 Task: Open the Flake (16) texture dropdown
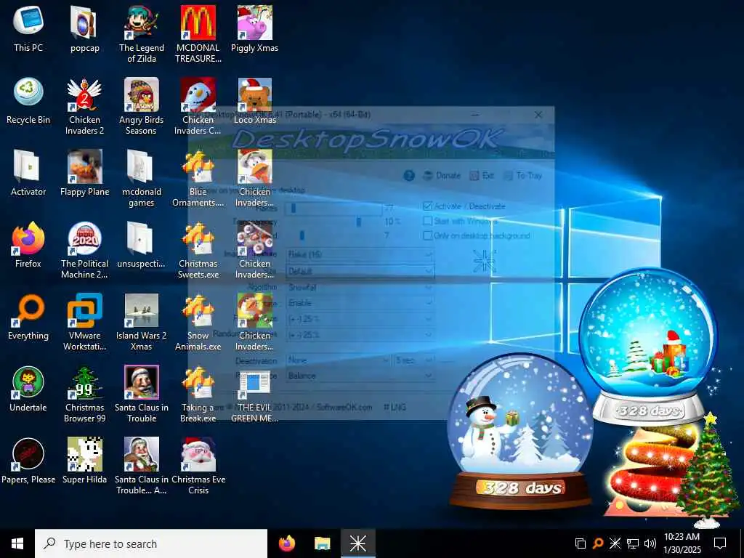(360, 254)
